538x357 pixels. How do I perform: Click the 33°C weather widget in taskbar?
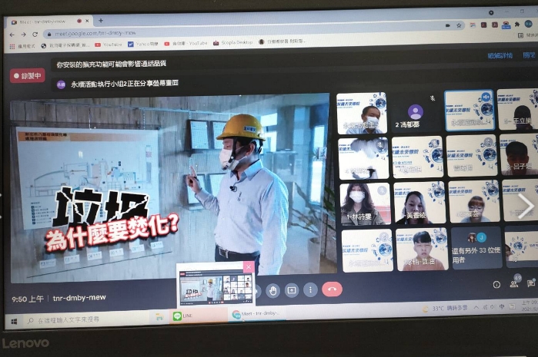[445, 309]
